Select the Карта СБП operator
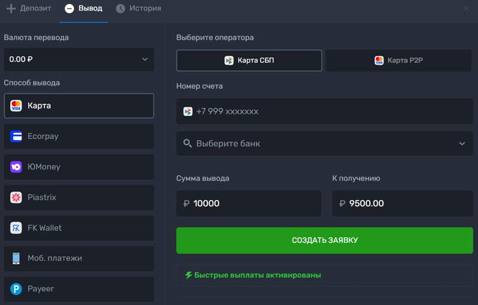478x305 pixels. pyautogui.click(x=249, y=60)
